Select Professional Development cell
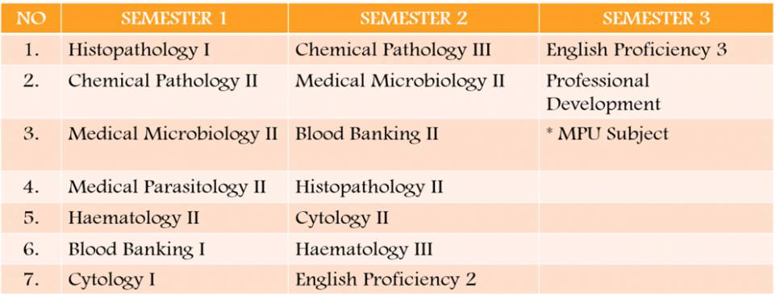 click(657, 92)
